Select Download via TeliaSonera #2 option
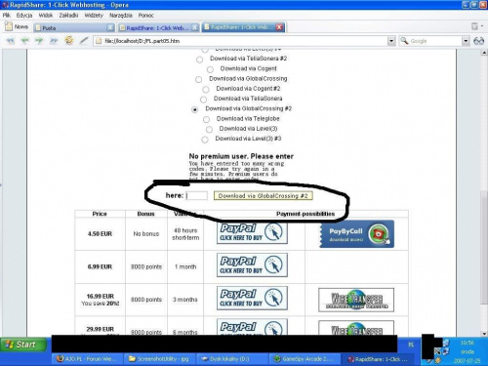 (199, 60)
